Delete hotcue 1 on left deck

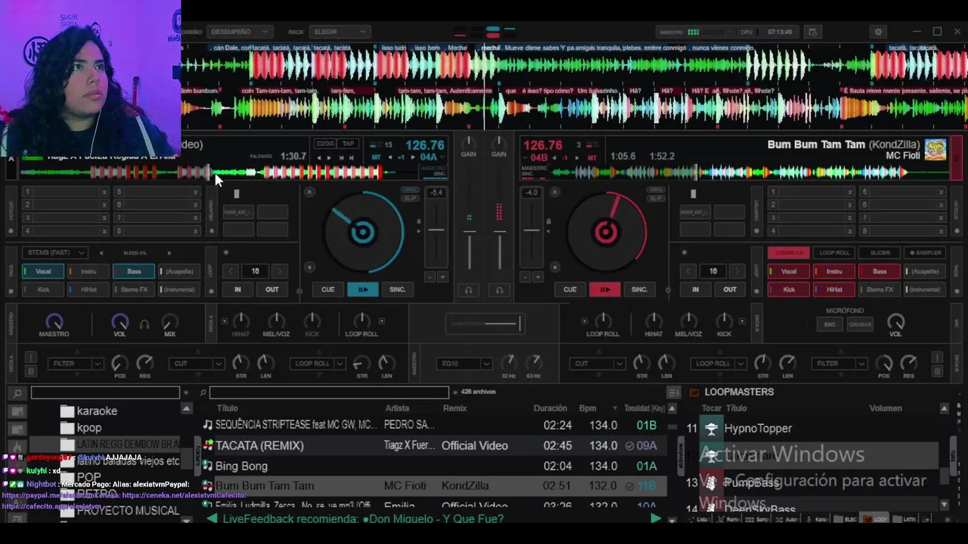pyautogui.click(x=104, y=192)
